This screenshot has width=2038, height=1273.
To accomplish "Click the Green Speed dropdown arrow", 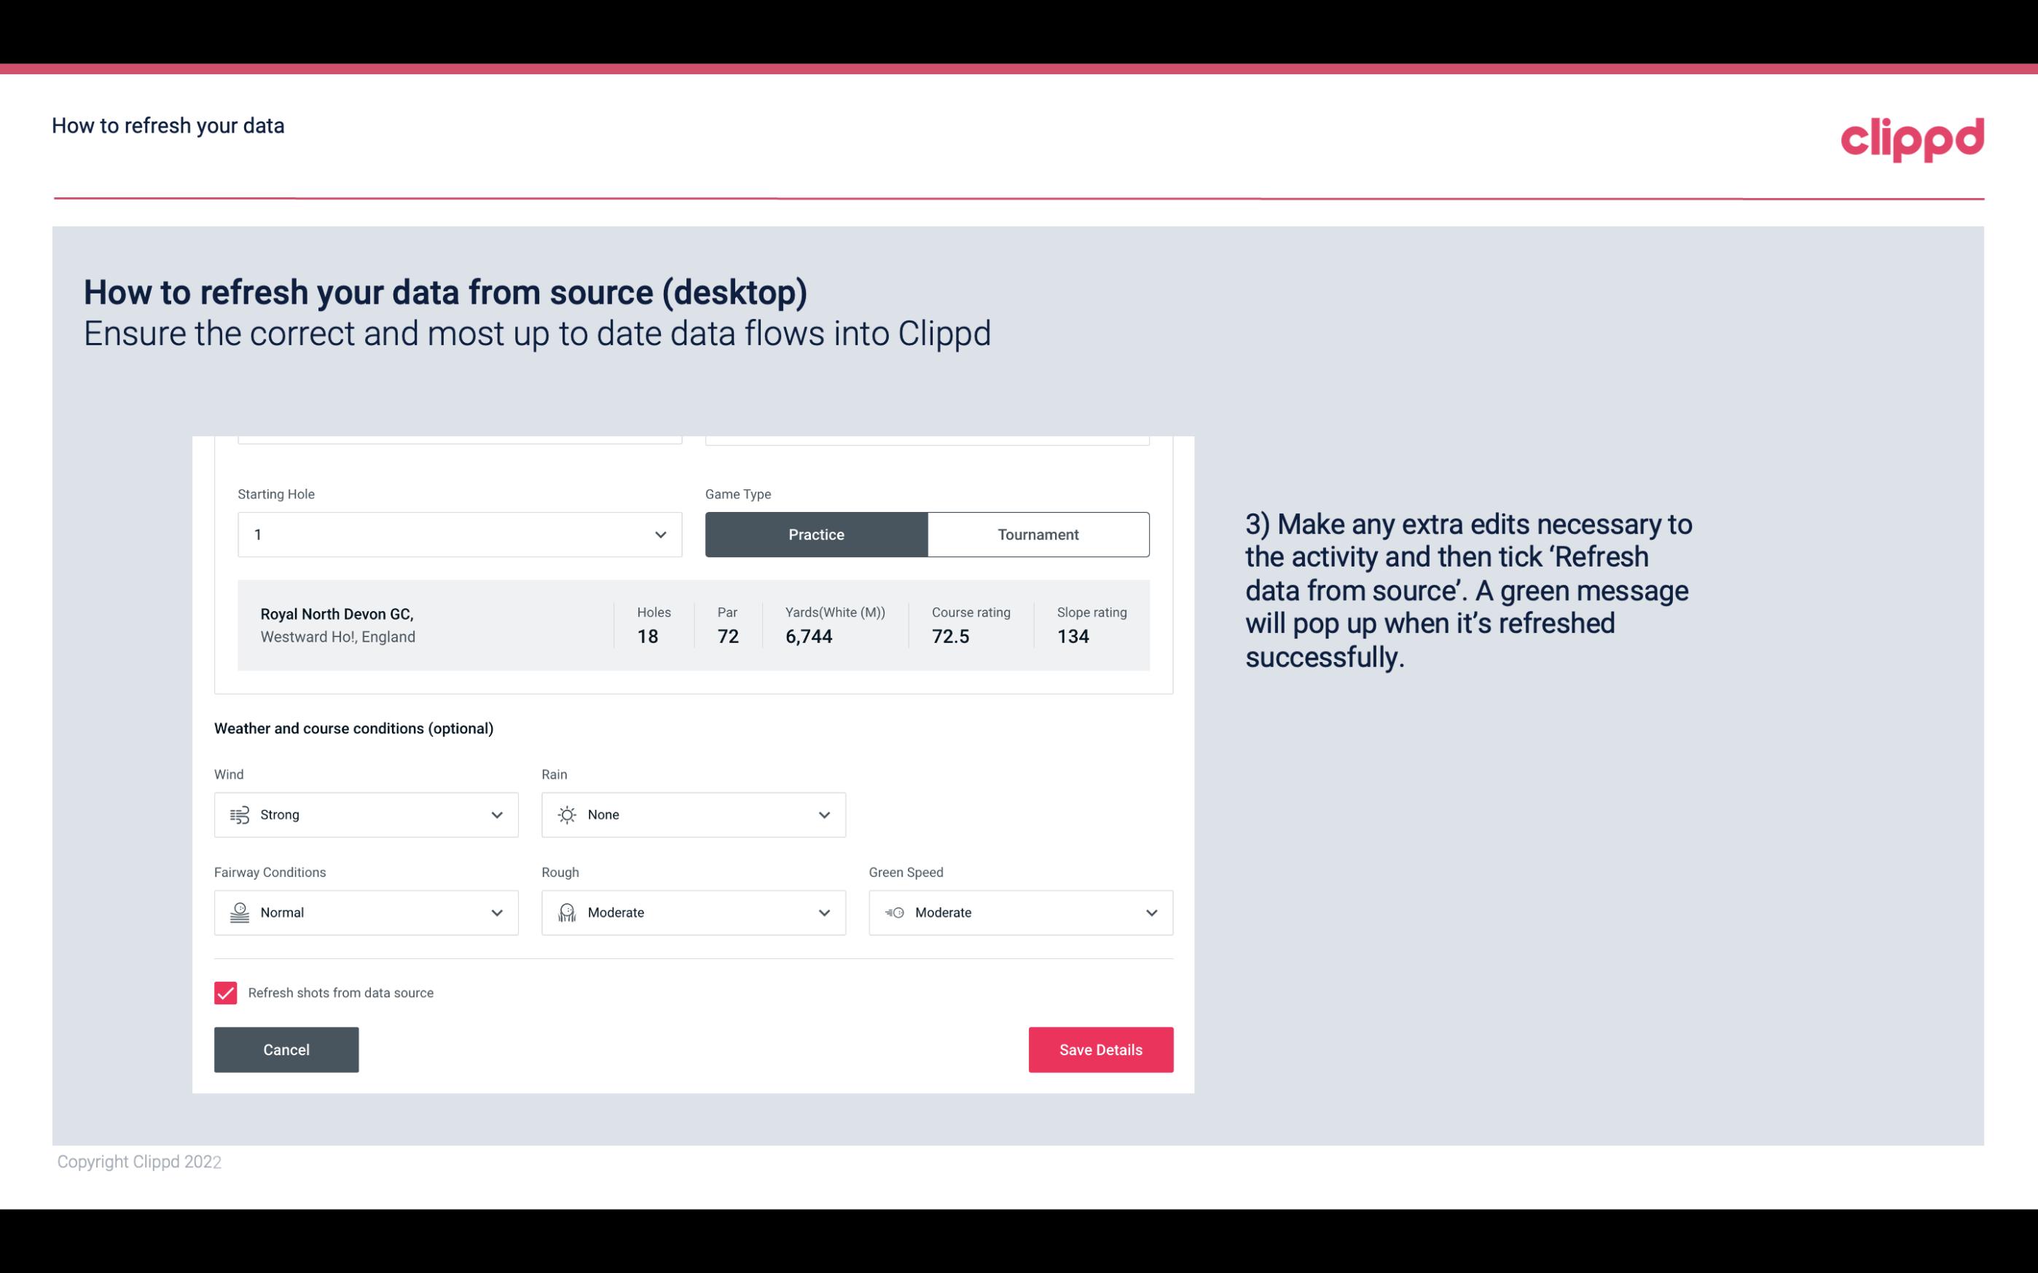I will [x=1151, y=911].
